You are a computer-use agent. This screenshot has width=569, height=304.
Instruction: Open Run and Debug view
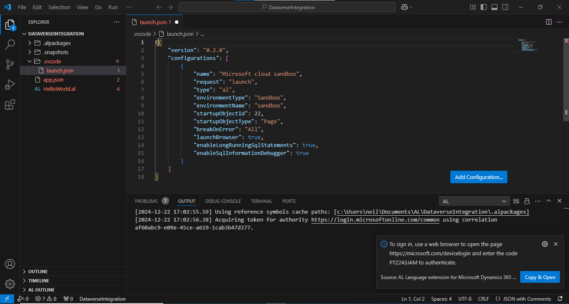click(10, 85)
